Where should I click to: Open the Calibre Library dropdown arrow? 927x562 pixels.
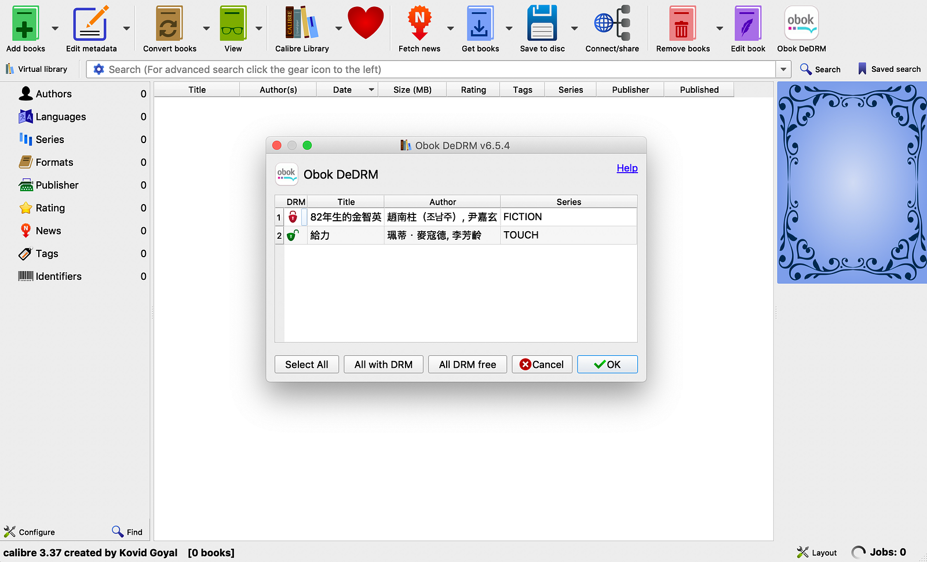[338, 28]
